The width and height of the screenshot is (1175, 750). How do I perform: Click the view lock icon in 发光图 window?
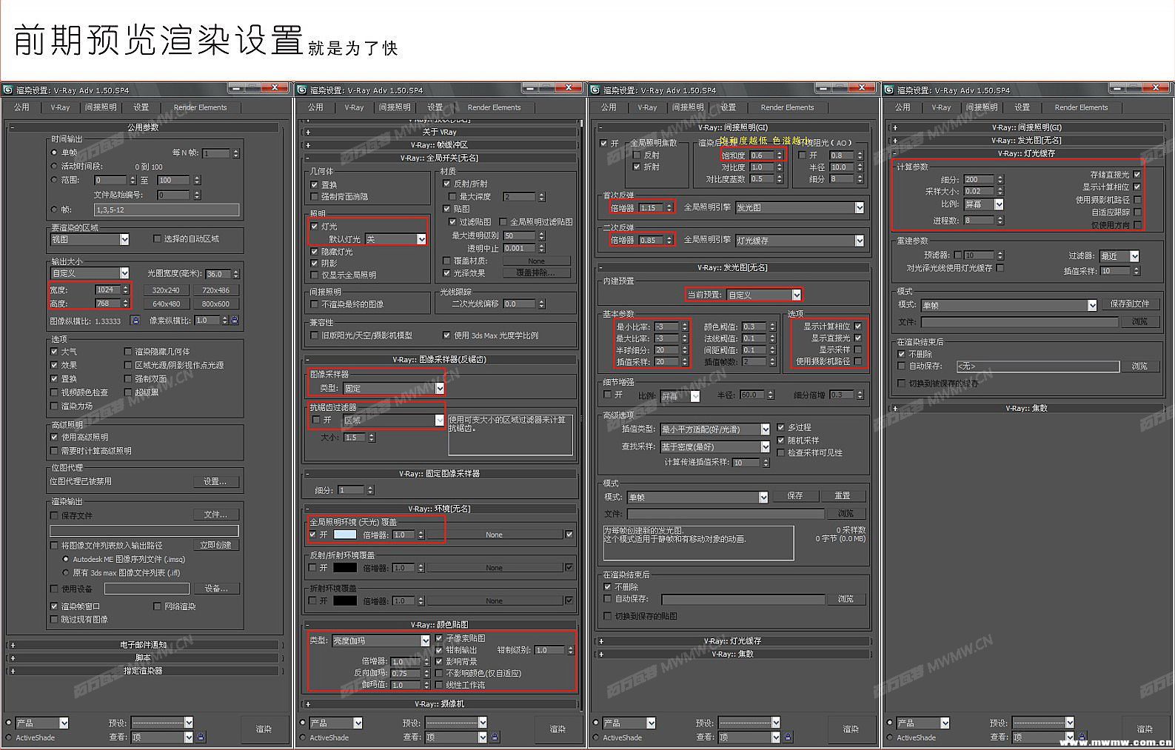788,737
